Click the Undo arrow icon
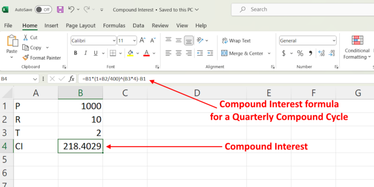 71,9
